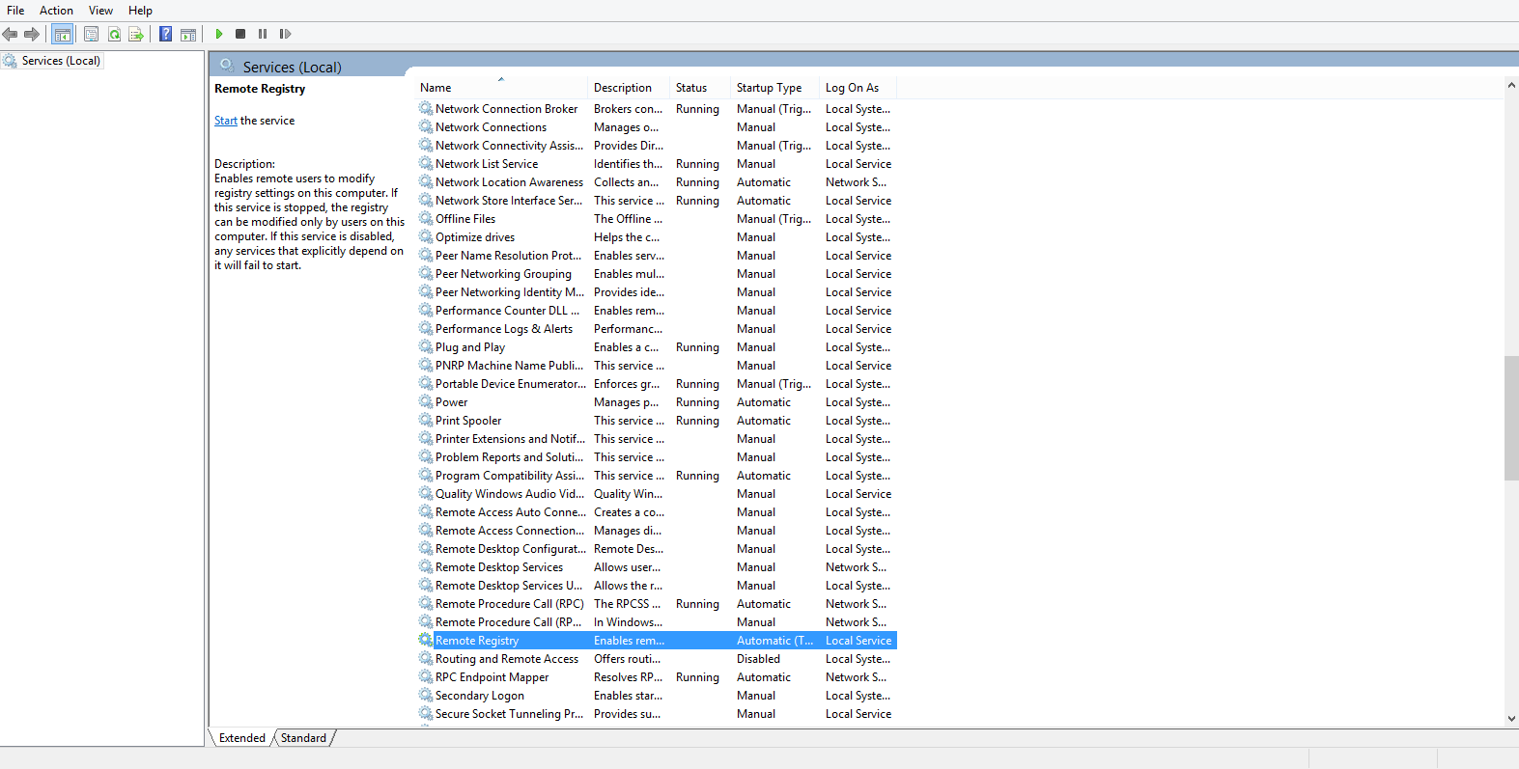This screenshot has width=1519, height=769.
Task: Toggle the Show/Hide Console Tree button
Action: 62,35
